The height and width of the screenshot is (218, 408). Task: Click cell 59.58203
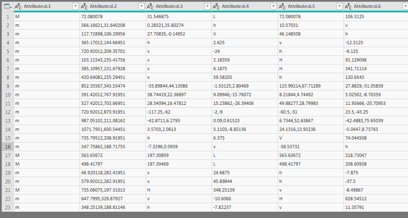[245, 77]
